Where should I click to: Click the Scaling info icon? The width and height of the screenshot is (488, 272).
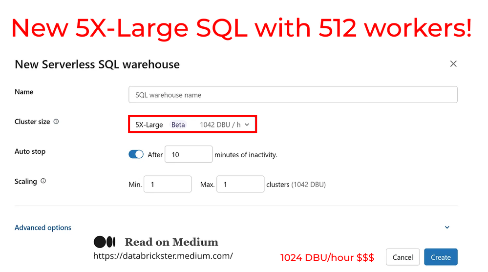tap(43, 181)
